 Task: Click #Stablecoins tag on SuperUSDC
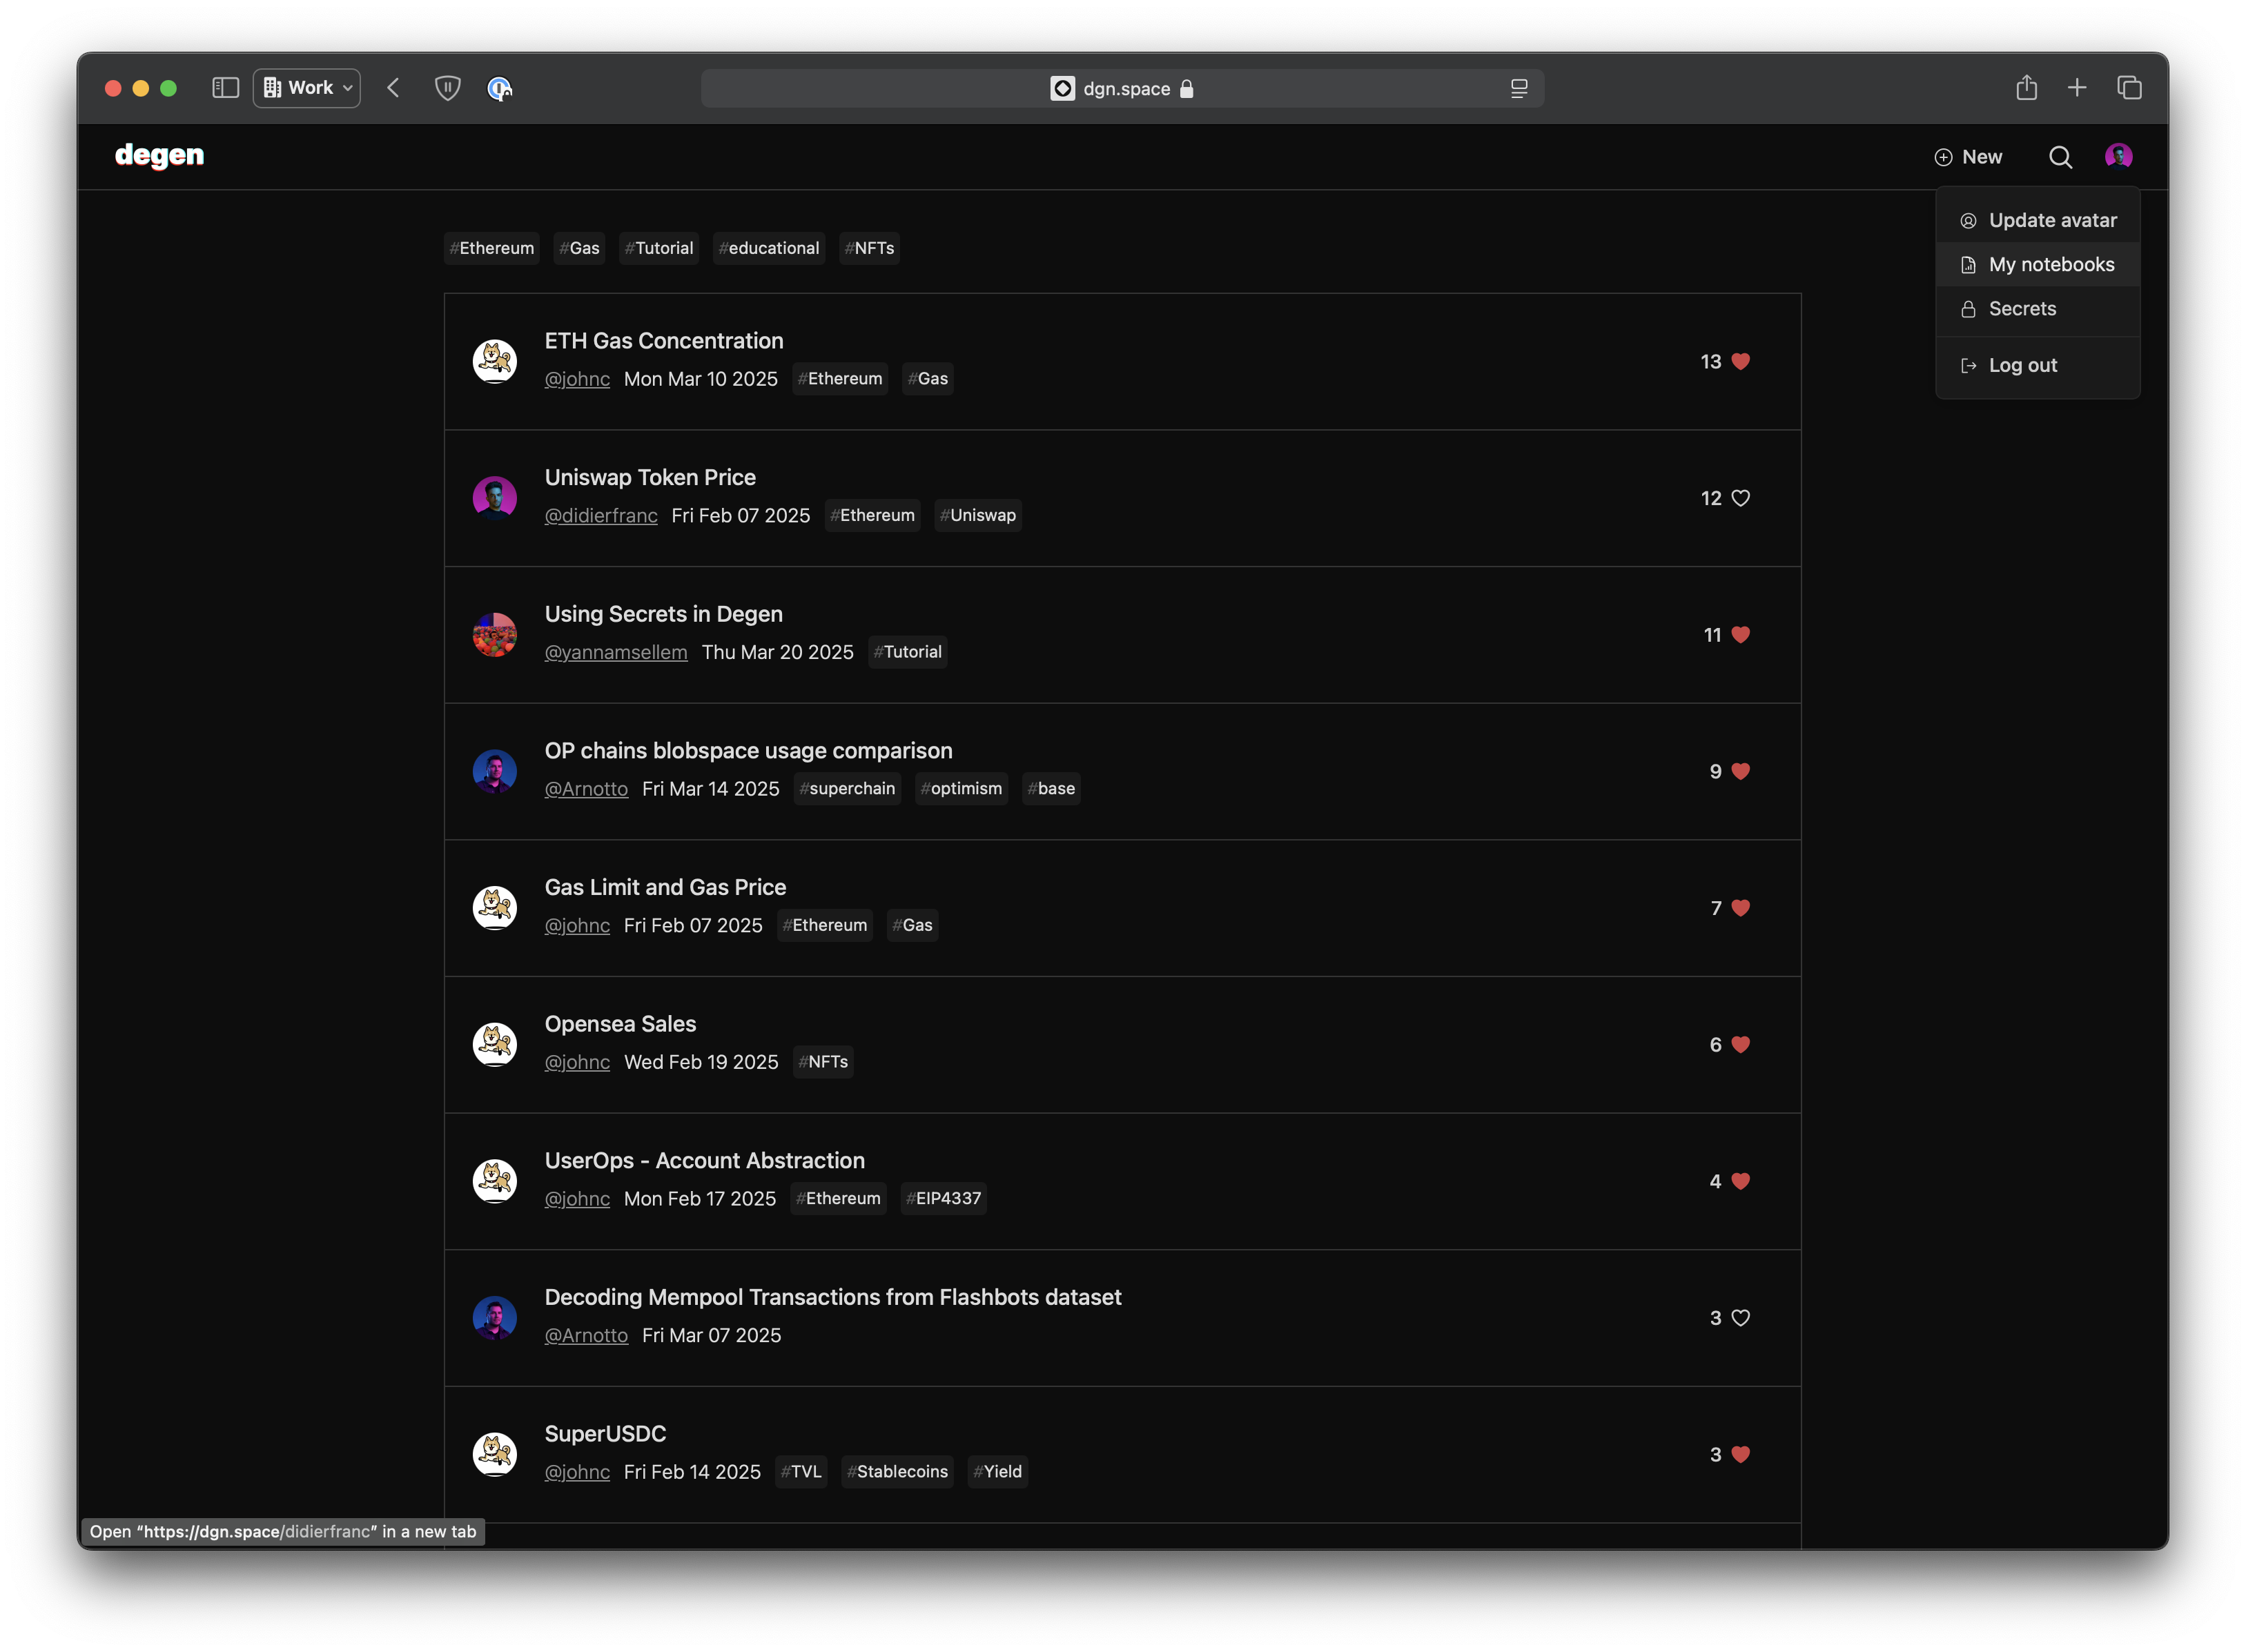(x=897, y=1472)
